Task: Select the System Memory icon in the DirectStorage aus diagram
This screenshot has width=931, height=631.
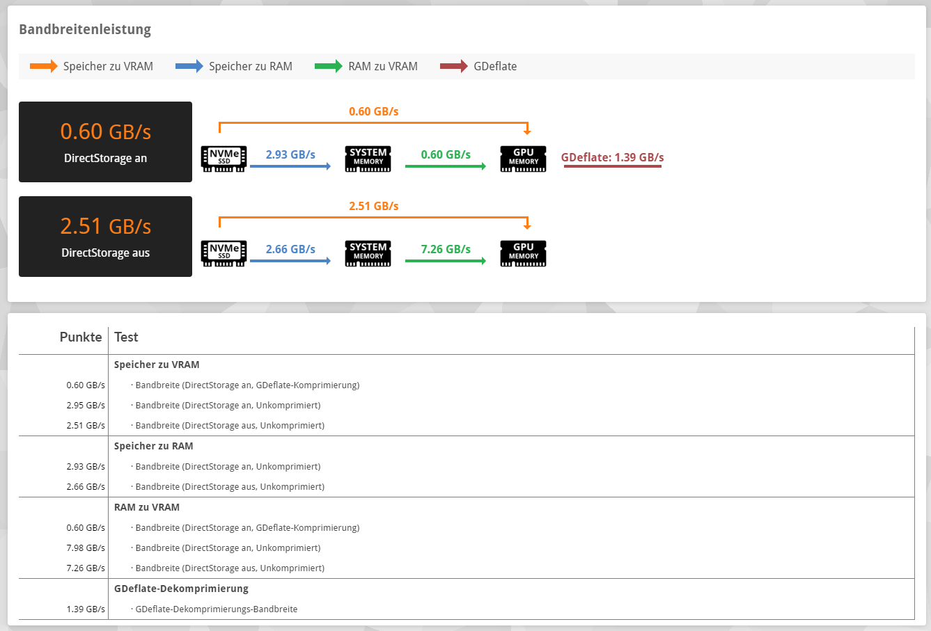Action: point(368,253)
